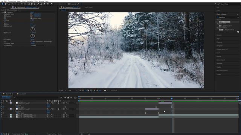Image resolution: width=241 pixels, height=135 pixels.
Task: Hide the third layer video eye
Action: [x=2, y=115]
